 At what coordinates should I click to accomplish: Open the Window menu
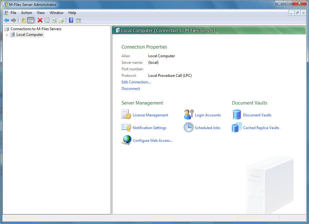(x=57, y=13)
